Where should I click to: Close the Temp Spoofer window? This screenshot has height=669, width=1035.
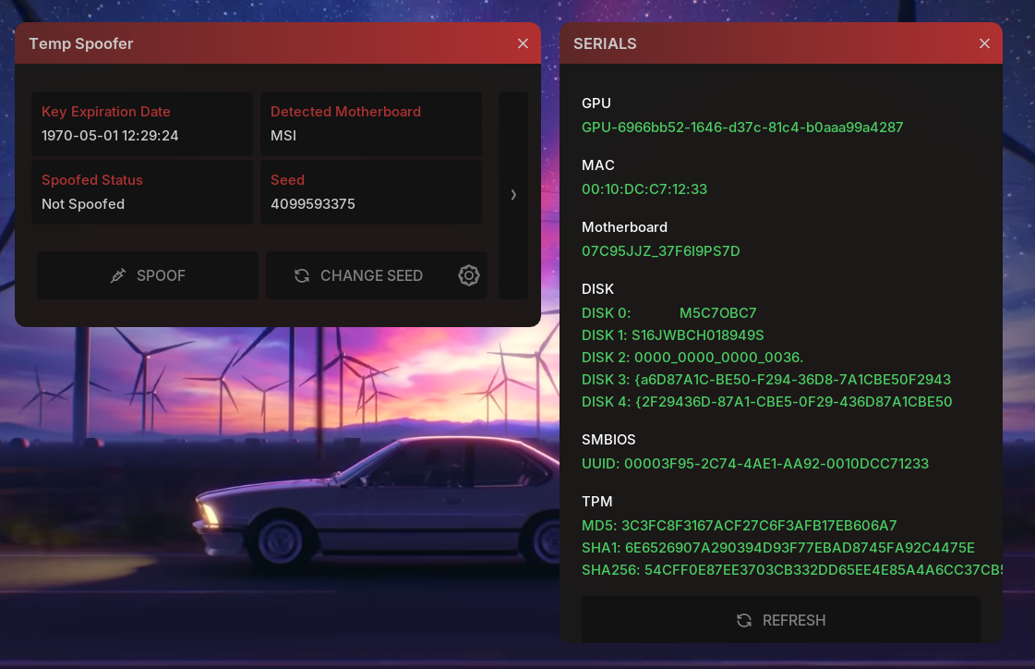pos(523,43)
